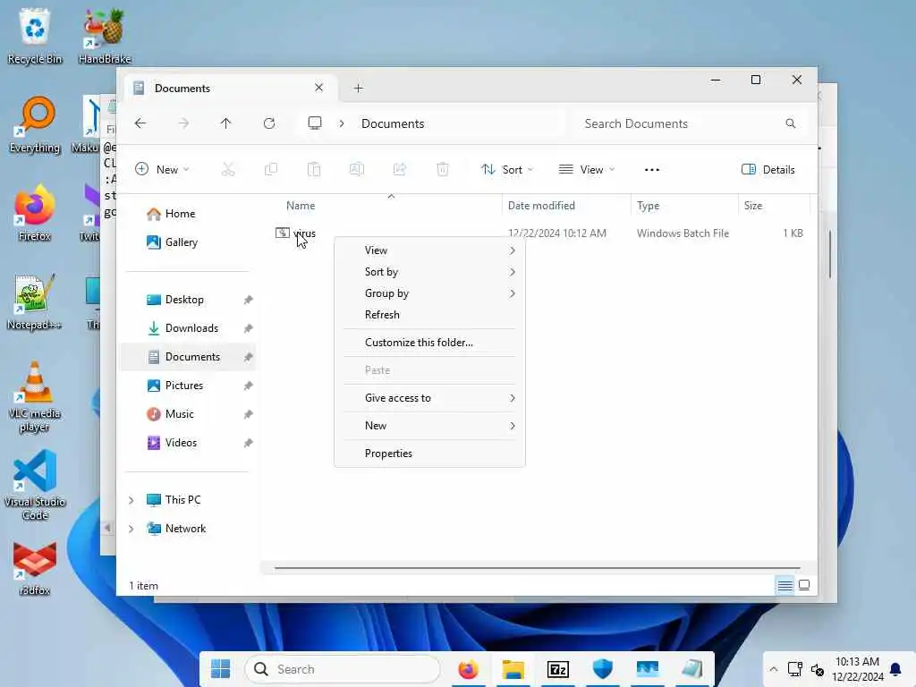Show hidden system tray icons
The width and height of the screenshot is (916, 687).
point(774,669)
